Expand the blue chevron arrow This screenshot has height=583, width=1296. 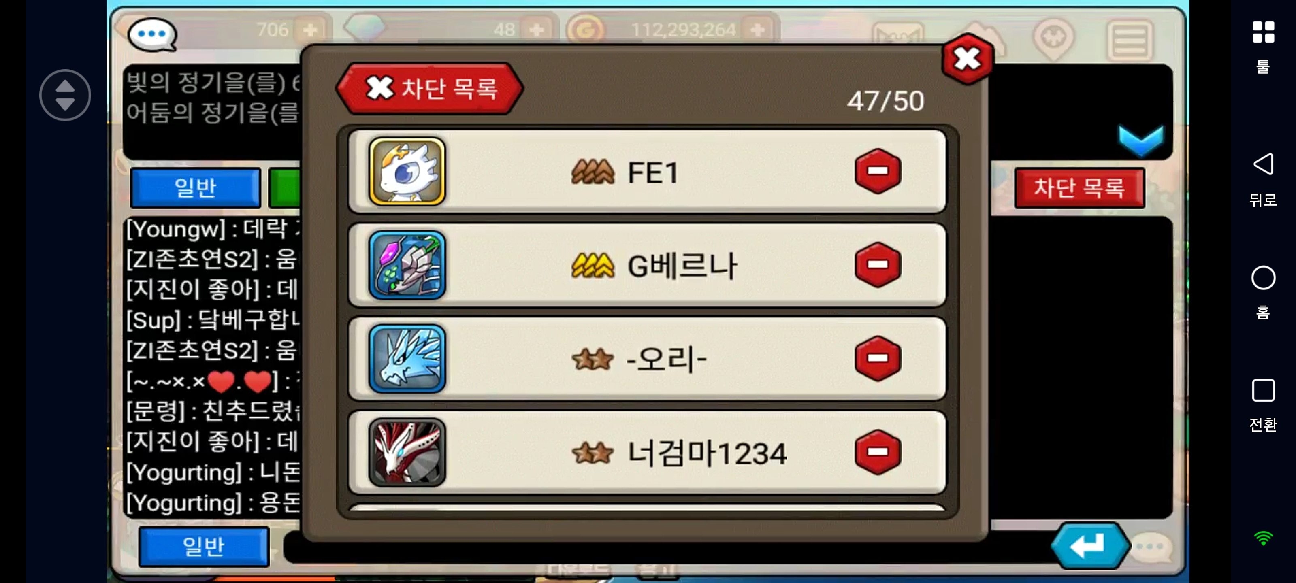1140,140
